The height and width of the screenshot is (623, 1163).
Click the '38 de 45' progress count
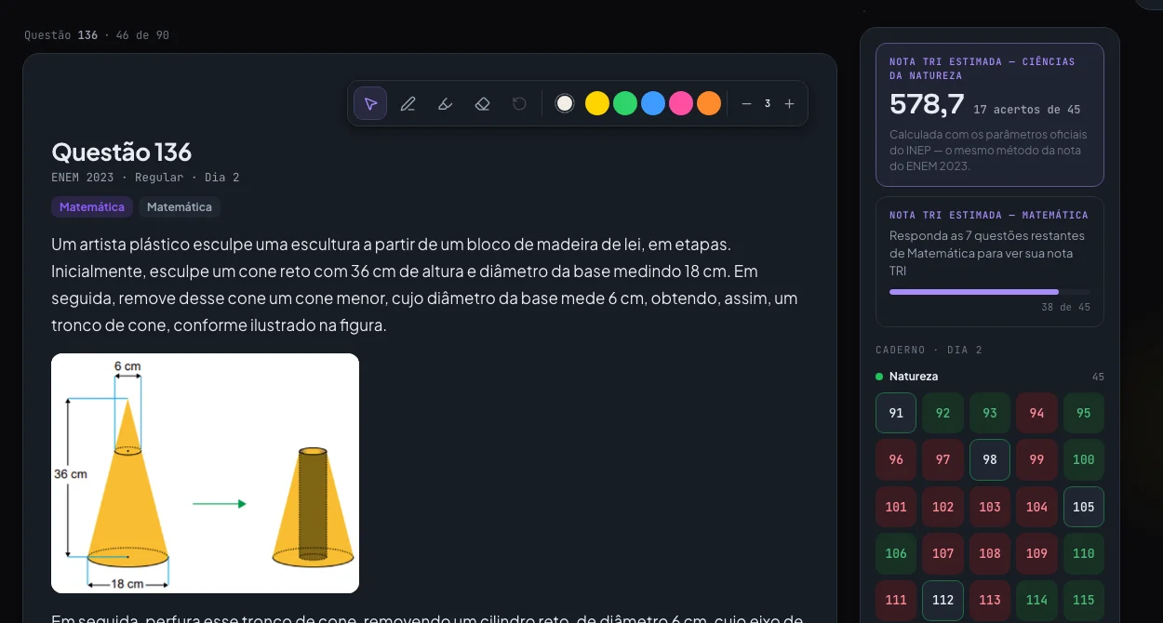point(1066,308)
